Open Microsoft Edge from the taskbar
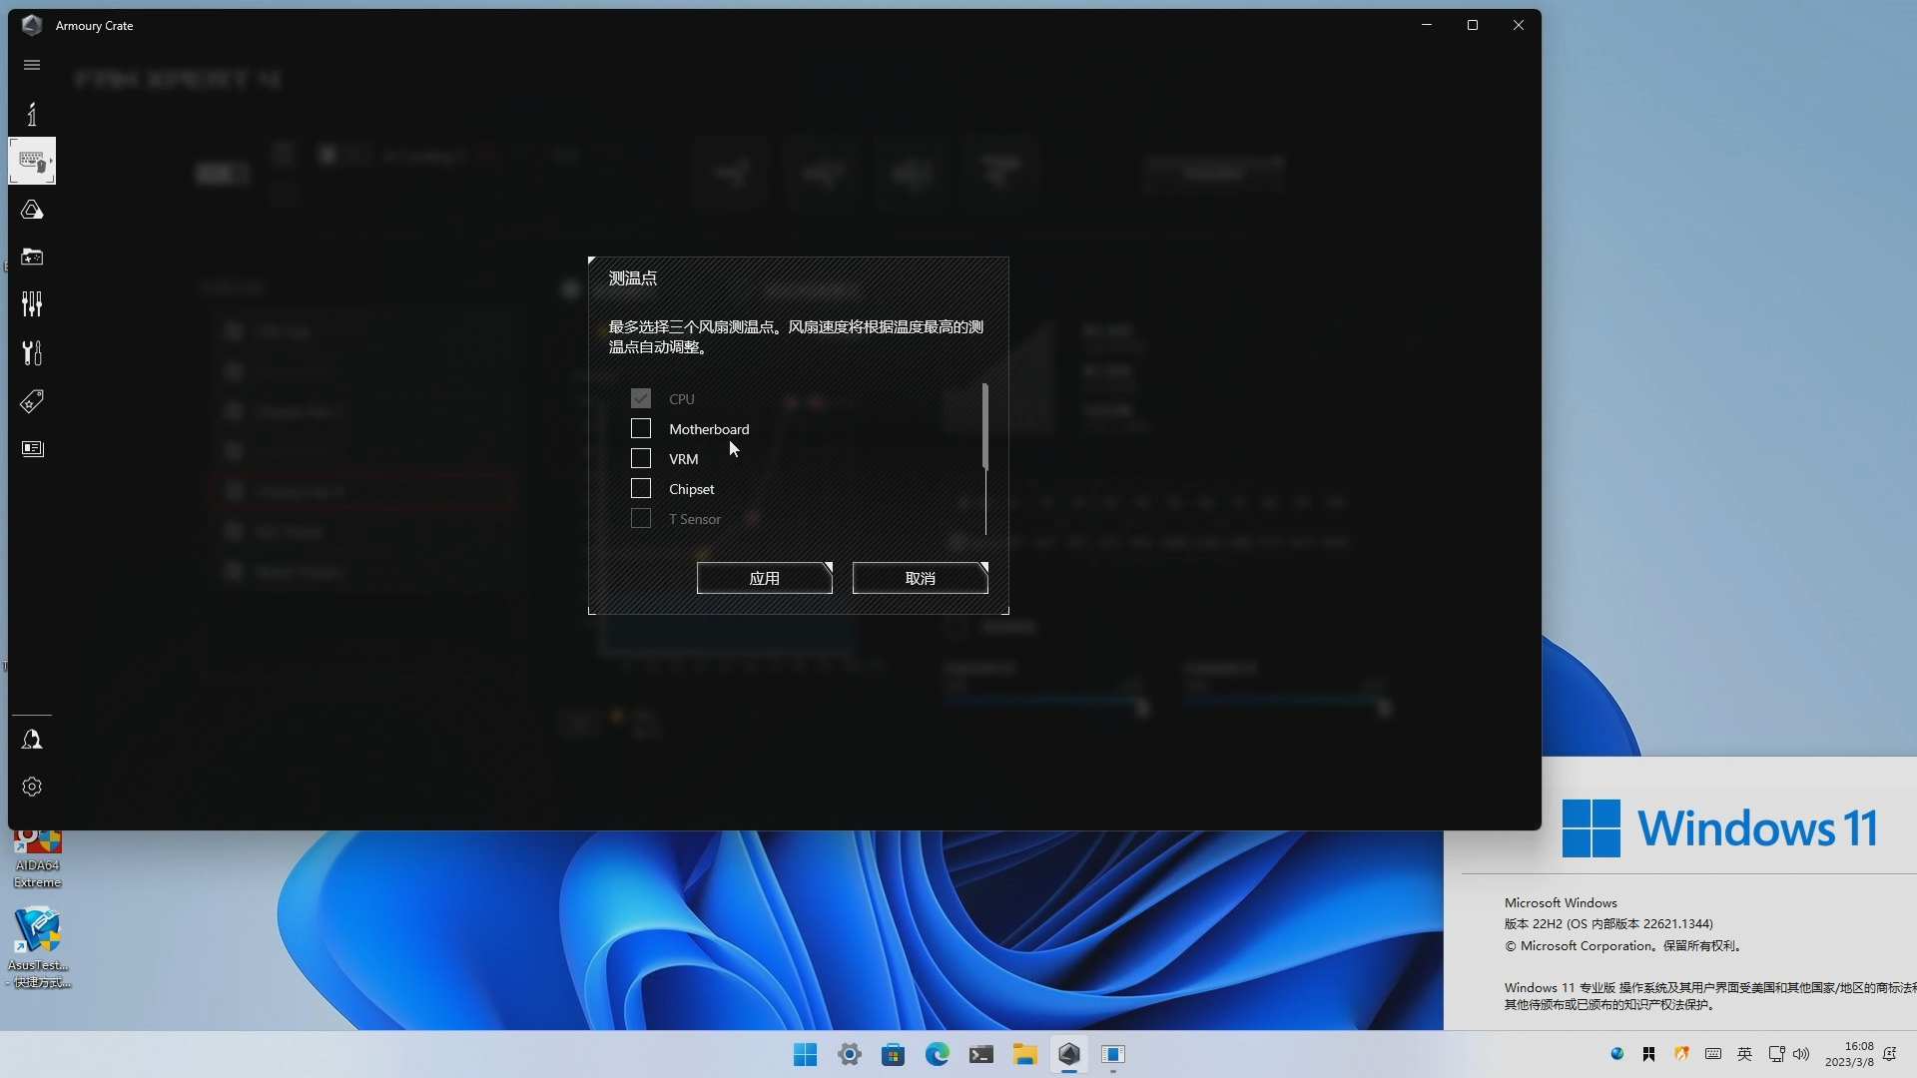This screenshot has width=1917, height=1078. pos(937,1054)
